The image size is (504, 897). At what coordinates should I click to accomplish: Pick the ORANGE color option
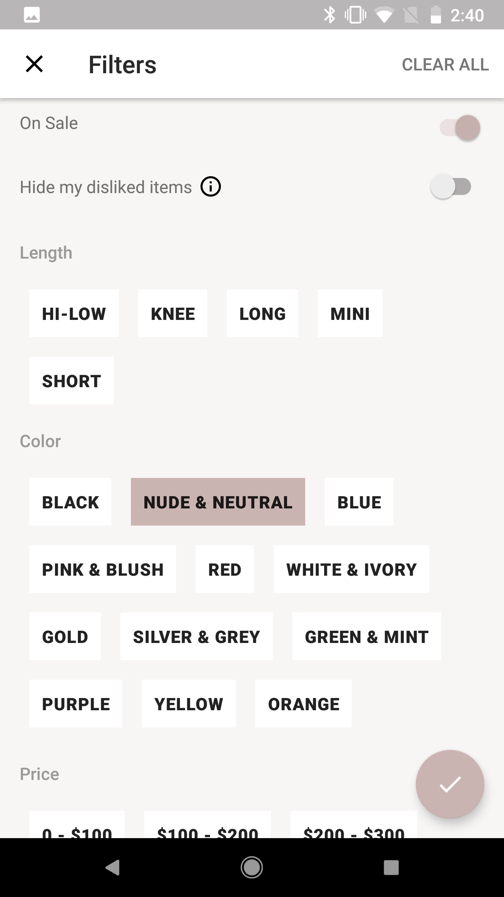tap(303, 704)
